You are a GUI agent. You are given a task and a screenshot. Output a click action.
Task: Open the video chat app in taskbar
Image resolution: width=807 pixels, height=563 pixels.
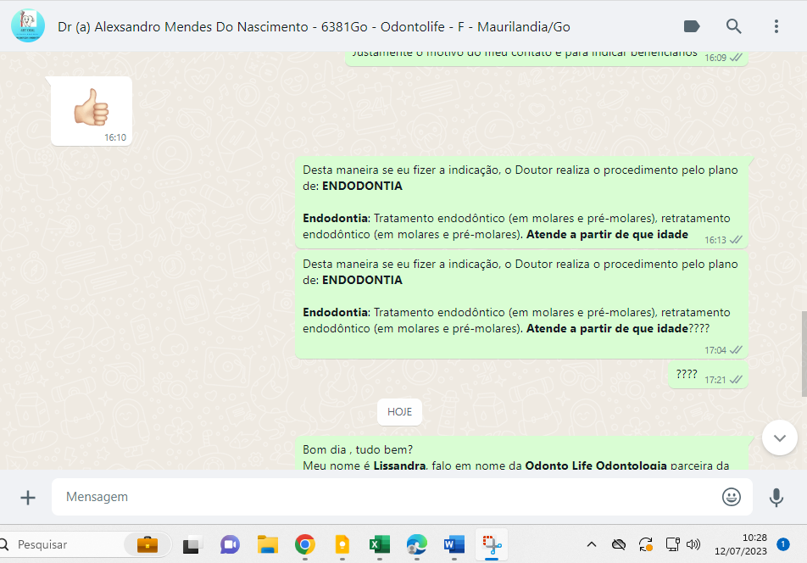click(230, 544)
